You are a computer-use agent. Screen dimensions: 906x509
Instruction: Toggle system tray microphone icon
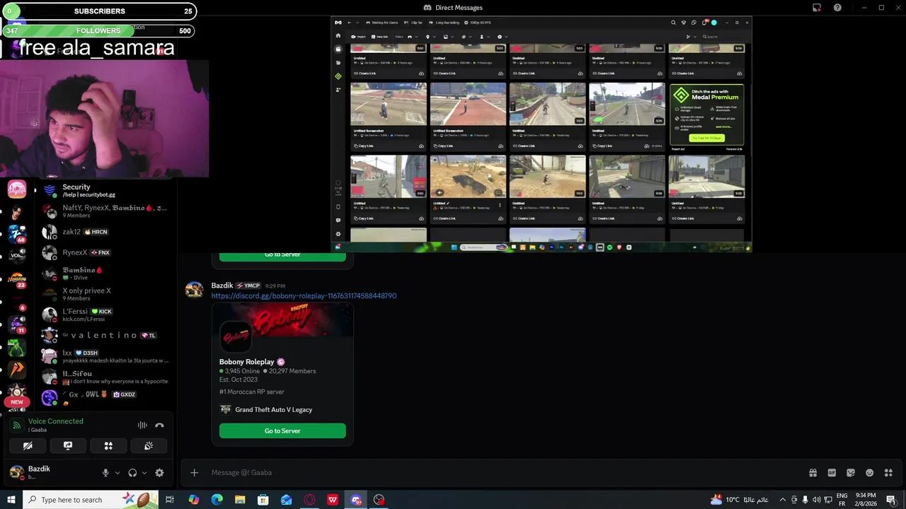tap(805, 500)
